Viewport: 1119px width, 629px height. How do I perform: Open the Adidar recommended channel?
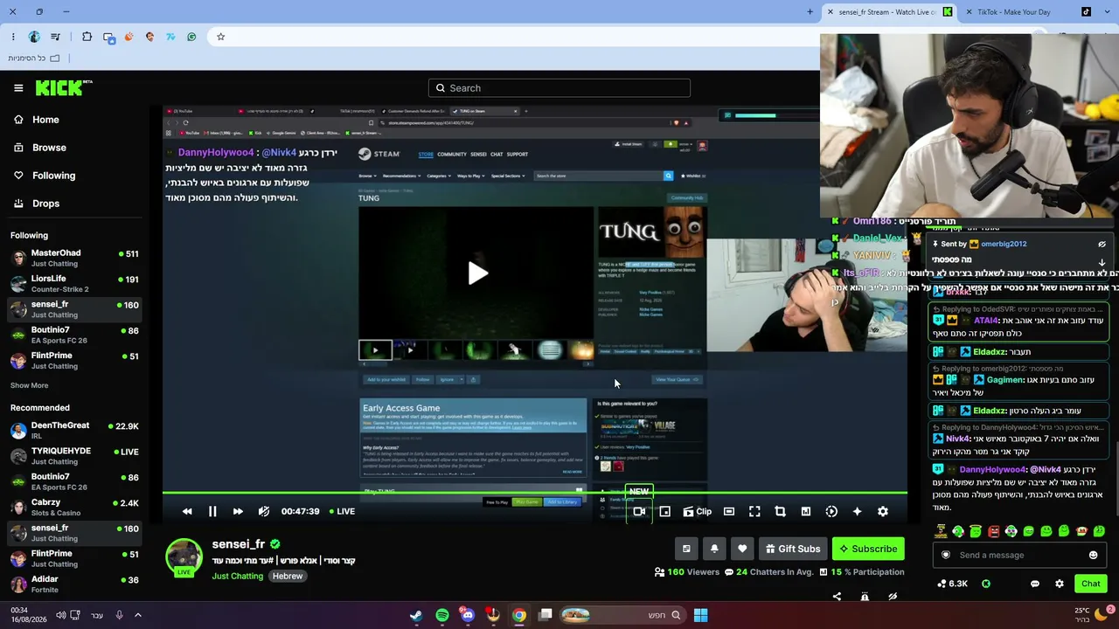tap(74, 584)
